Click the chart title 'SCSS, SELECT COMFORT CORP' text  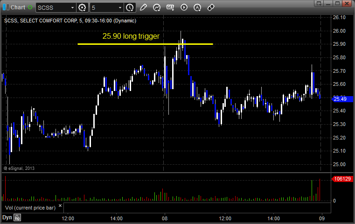(x=41, y=21)
